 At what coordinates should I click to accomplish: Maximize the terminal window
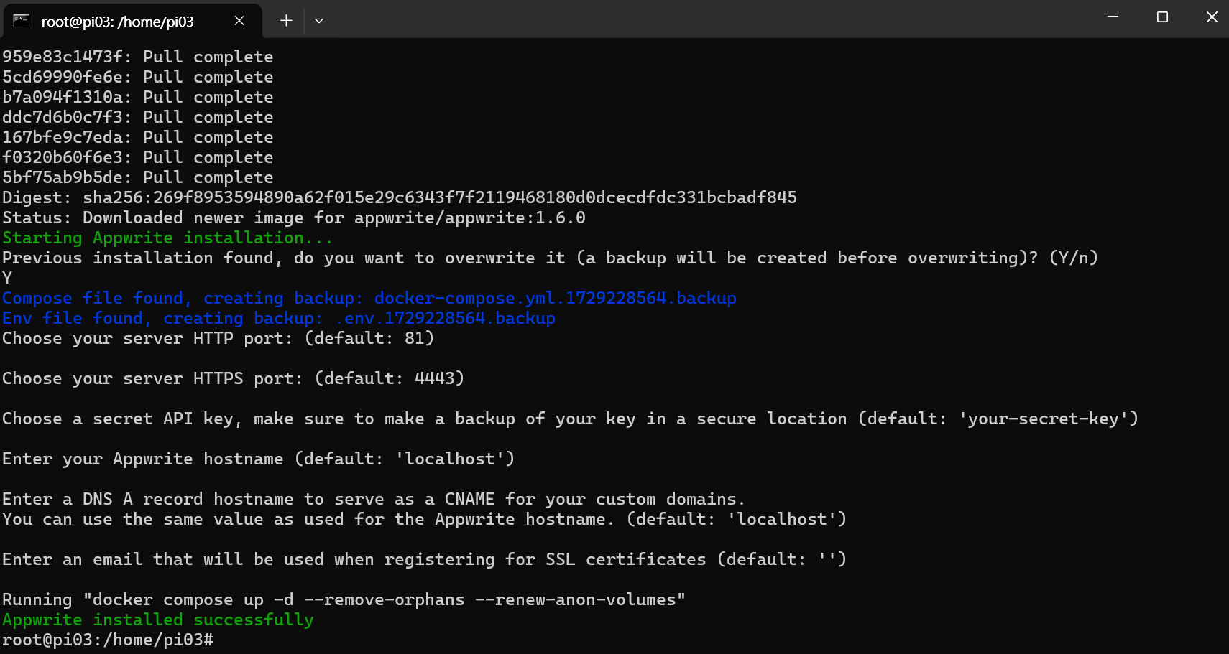1162,17
